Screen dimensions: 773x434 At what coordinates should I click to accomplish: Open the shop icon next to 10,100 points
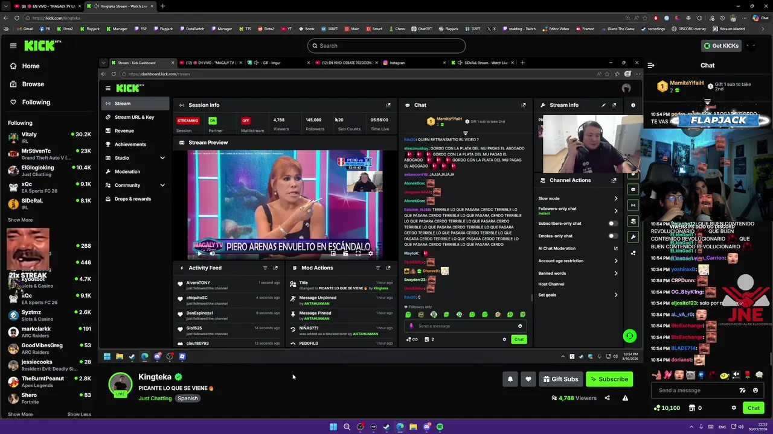pos(691,408)
